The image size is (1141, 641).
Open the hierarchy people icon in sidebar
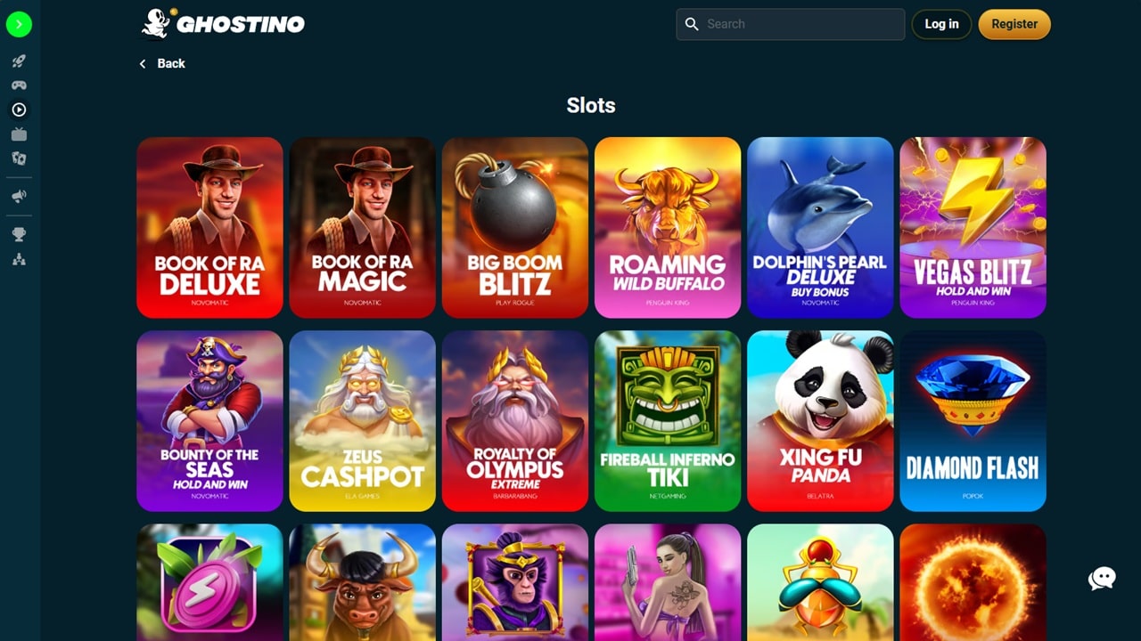coord(19,260)
